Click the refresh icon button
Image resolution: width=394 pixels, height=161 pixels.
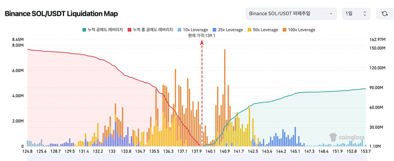click(384, 14)
